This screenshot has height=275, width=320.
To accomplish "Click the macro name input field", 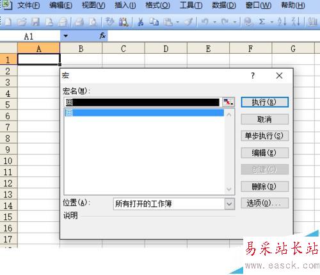I will point(143,103).
